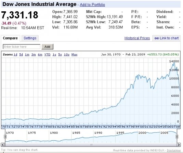The width and height of the screenshot is (183, 153).
Task: Set zoom to 5d
Action: click(21, 55)
